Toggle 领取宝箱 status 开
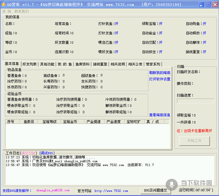Image resolution: width=219 pixels, height=196 pixels. 161,24
